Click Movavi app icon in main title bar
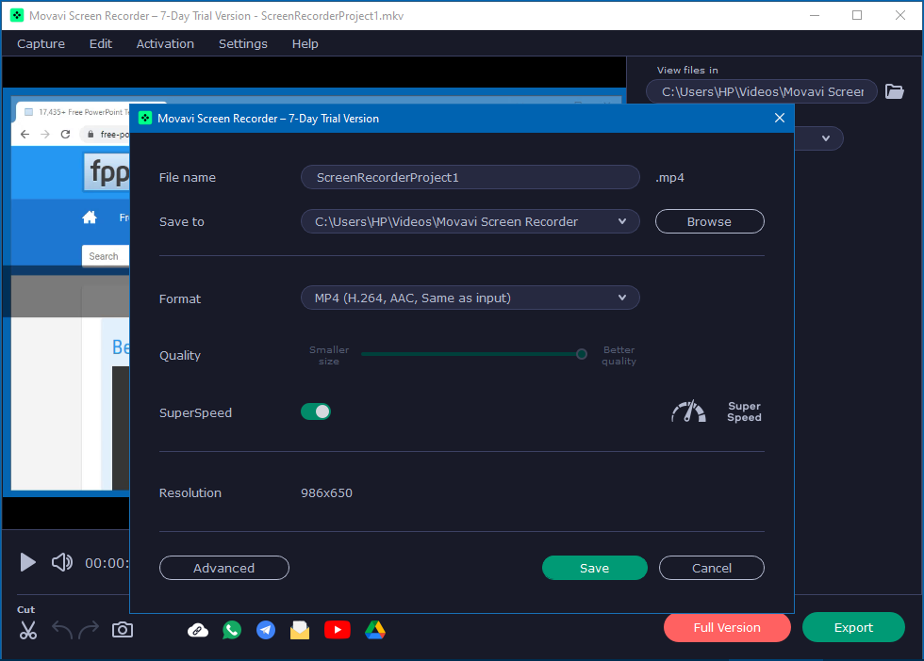This screenshot has height=661, width=924. point(17,16)
